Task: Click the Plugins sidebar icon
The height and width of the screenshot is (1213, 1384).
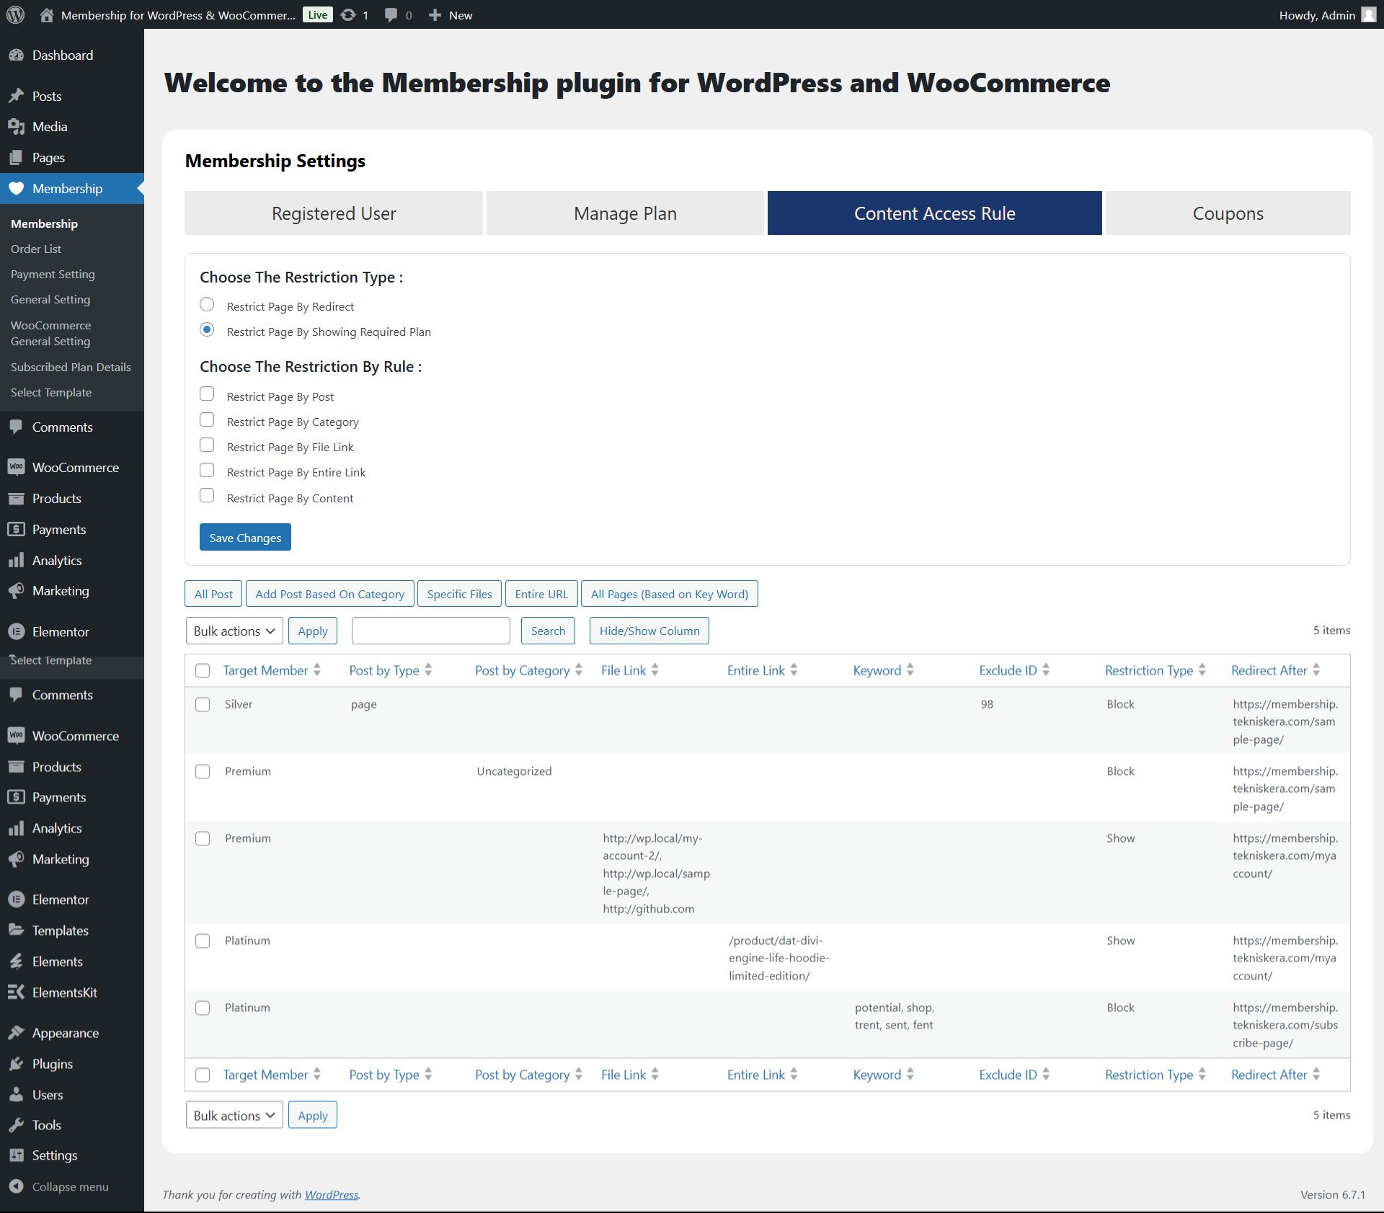Action: point(16,1064)
